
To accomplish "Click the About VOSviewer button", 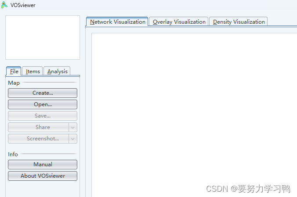I will pyautogui.click(x=43, y=176).
